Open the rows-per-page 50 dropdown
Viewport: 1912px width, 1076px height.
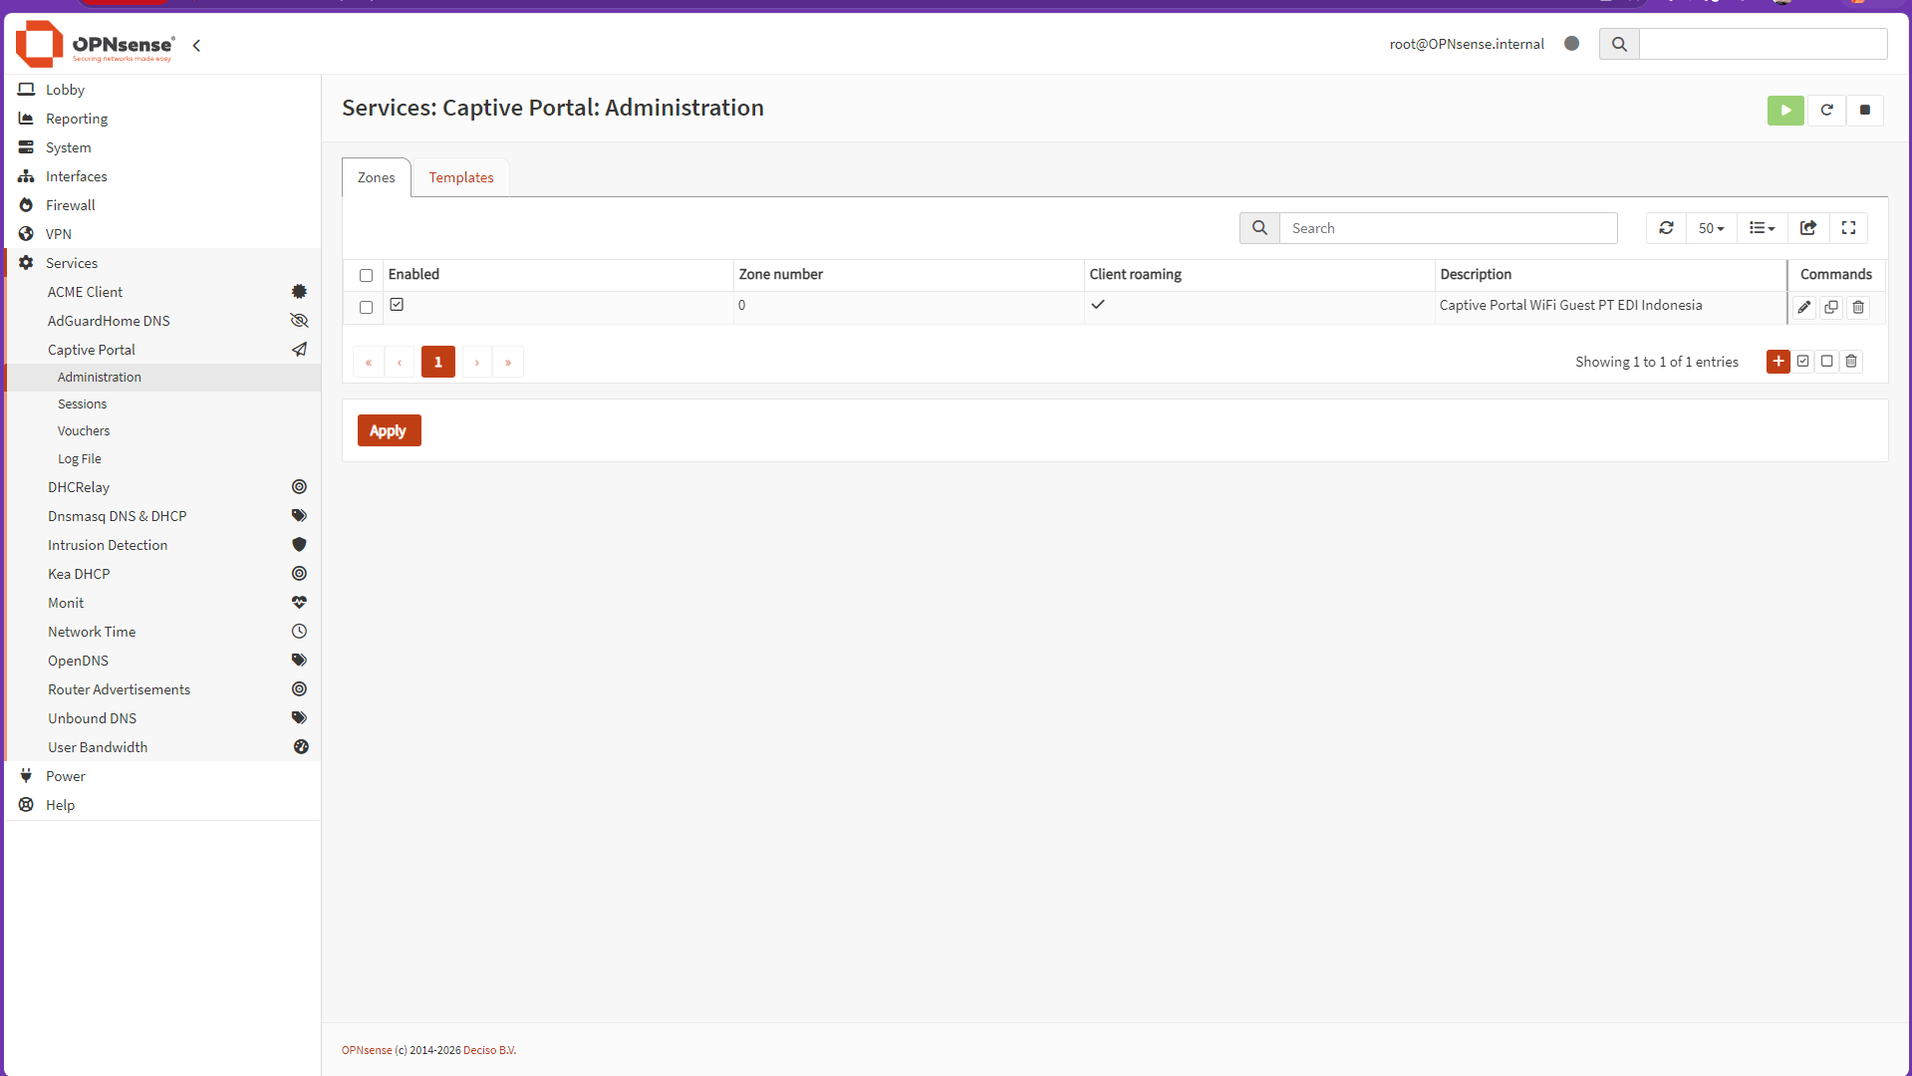1711,228
